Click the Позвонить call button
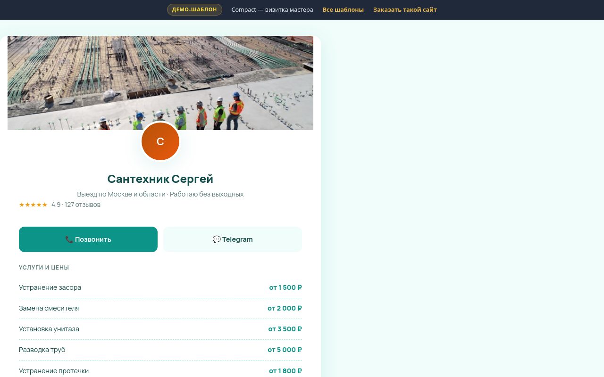The height and width of the screenshot is (377, 604). (x=88, y=239)
